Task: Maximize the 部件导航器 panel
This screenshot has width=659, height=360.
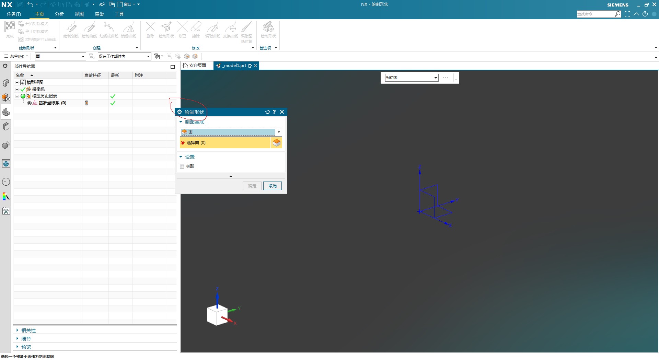Action: [x=173, y=67]
